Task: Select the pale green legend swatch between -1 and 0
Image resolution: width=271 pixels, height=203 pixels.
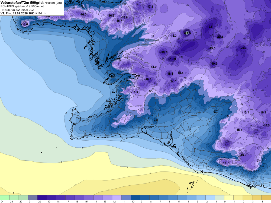Action: 219,198
